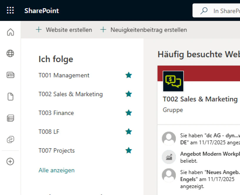Open My files document icon
240x195 pixels.
10,96
